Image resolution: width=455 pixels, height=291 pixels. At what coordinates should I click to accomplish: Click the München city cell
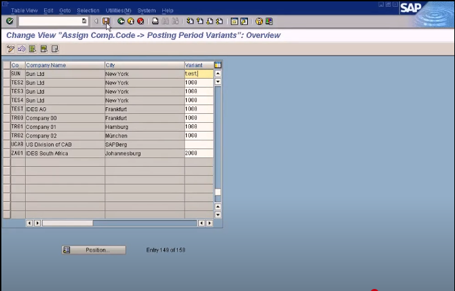pyautogui.click(x=145, y=136)
